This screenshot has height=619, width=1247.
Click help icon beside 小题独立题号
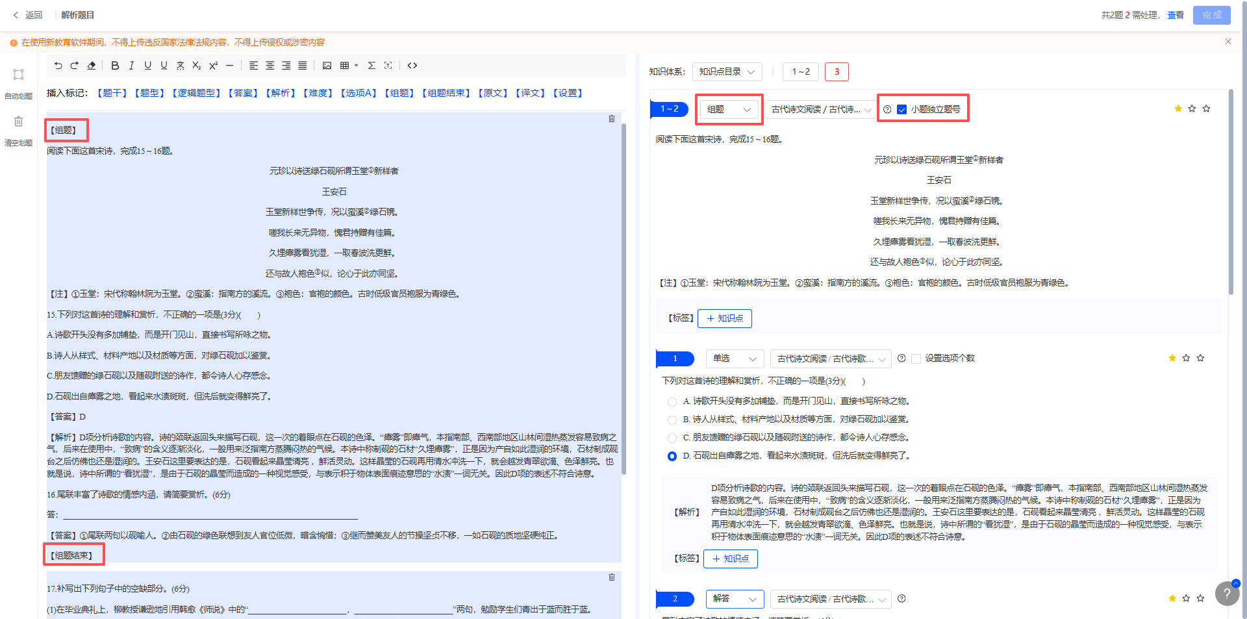[x=887, y=109]
